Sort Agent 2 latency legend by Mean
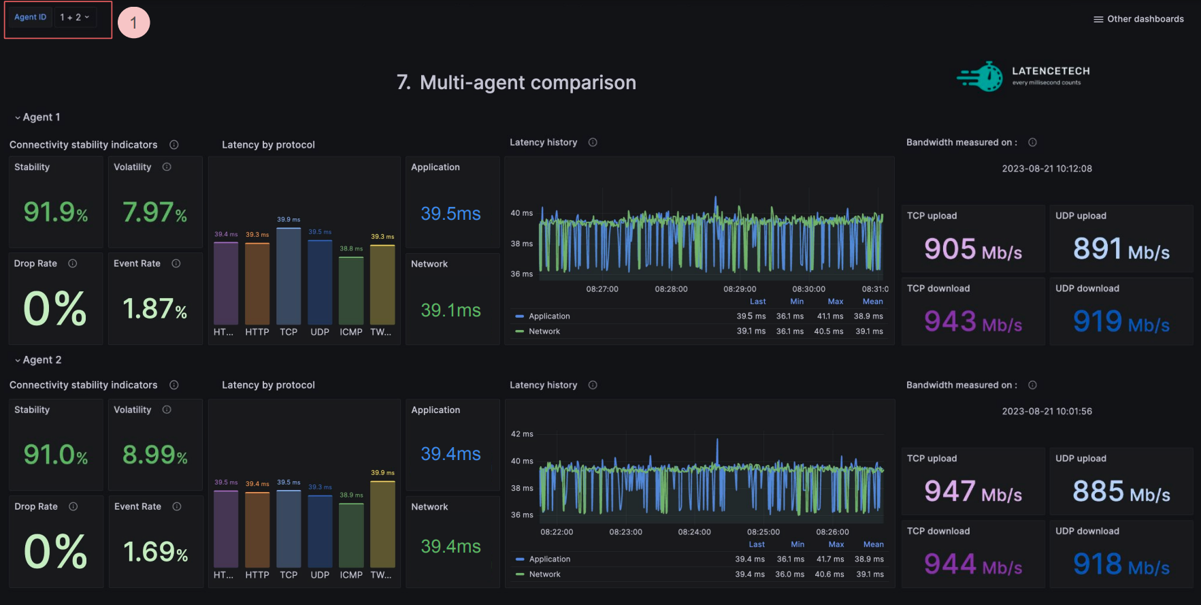Viewport: 1201px width, 605px height. point(874,544)
